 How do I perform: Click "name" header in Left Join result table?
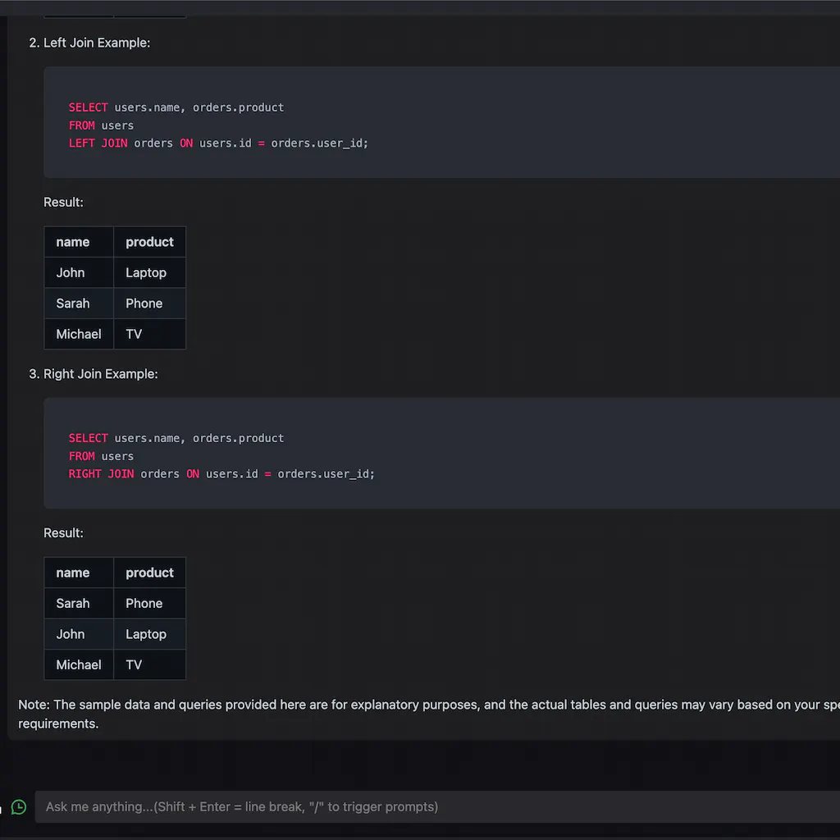point(73,242)
